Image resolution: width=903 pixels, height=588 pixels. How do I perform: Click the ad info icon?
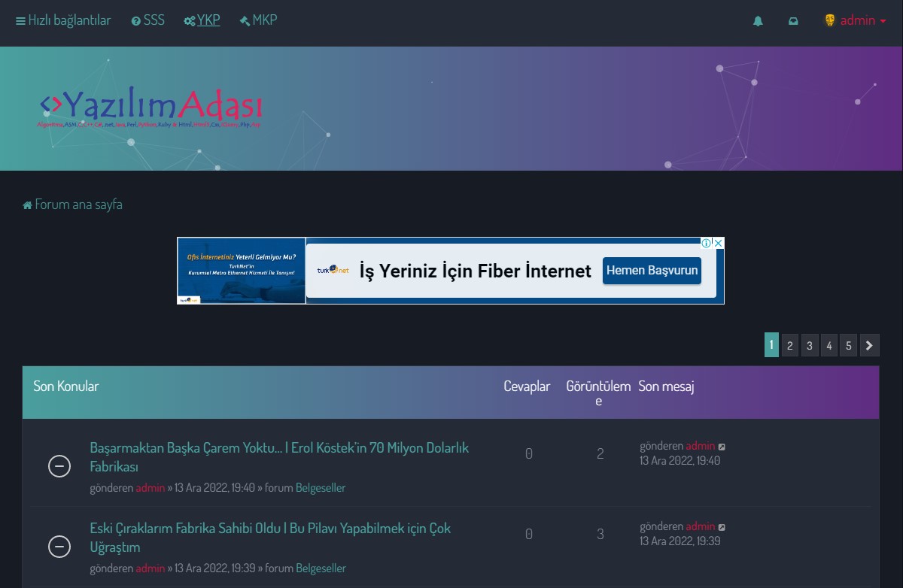click(x=707, y=243)
